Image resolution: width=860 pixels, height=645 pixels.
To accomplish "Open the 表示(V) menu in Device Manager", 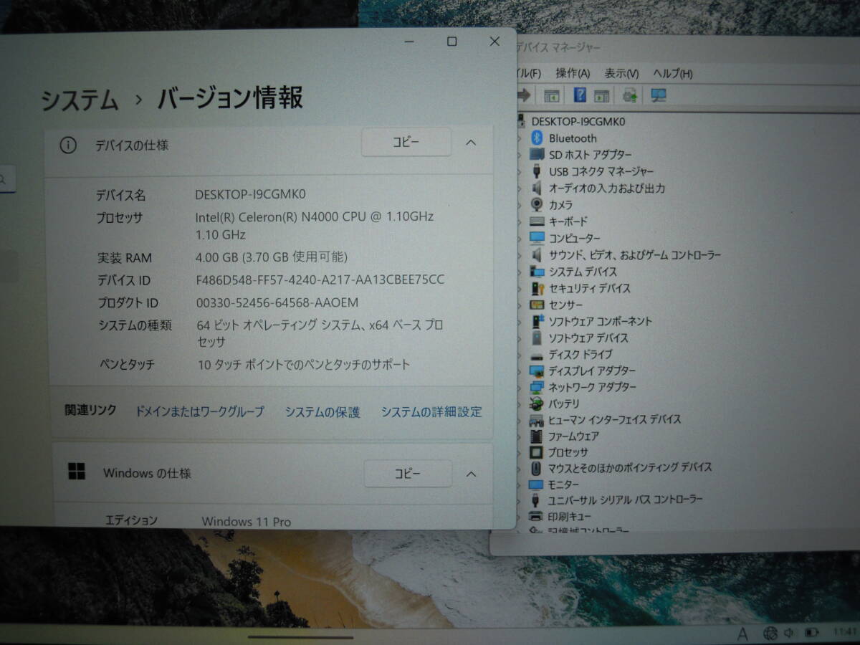I will 621,73.
